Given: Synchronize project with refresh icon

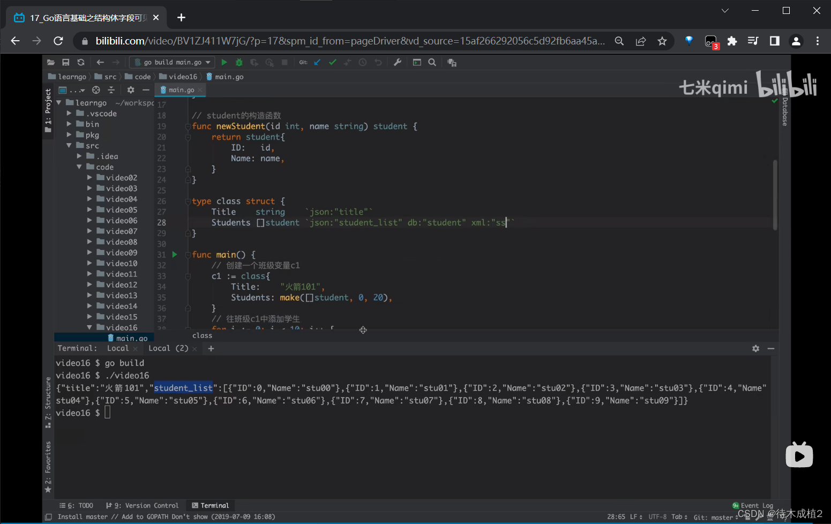Looking at the screenshot, I should coord(81,62).
